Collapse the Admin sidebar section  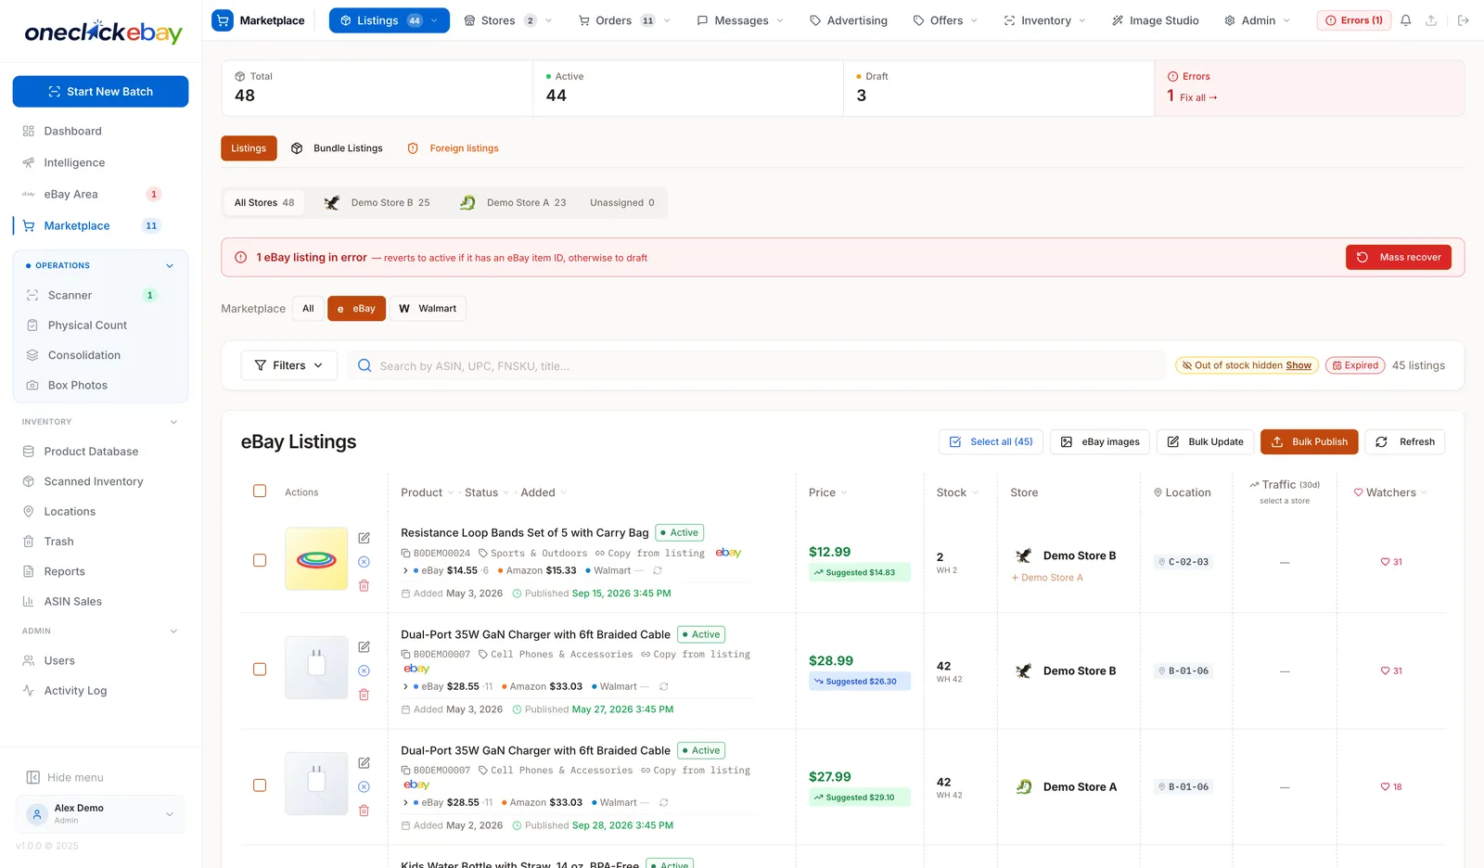point(173,632)
